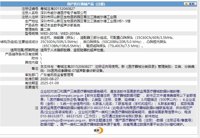The height and width of the screenshot is (138, 200).
Task: Click the phone number 010-88331514
Action: coord(98,108)
